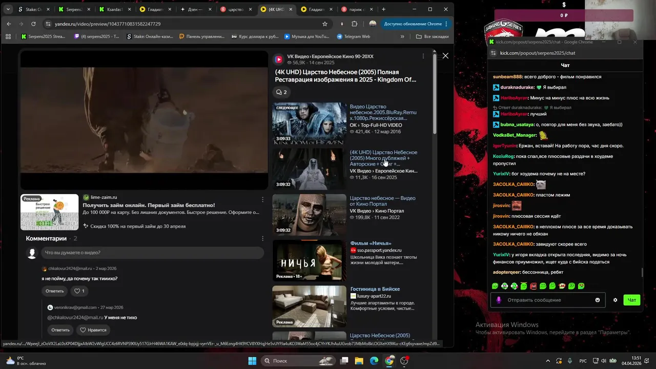Click the tray volume speaker icon

point(603,361)
